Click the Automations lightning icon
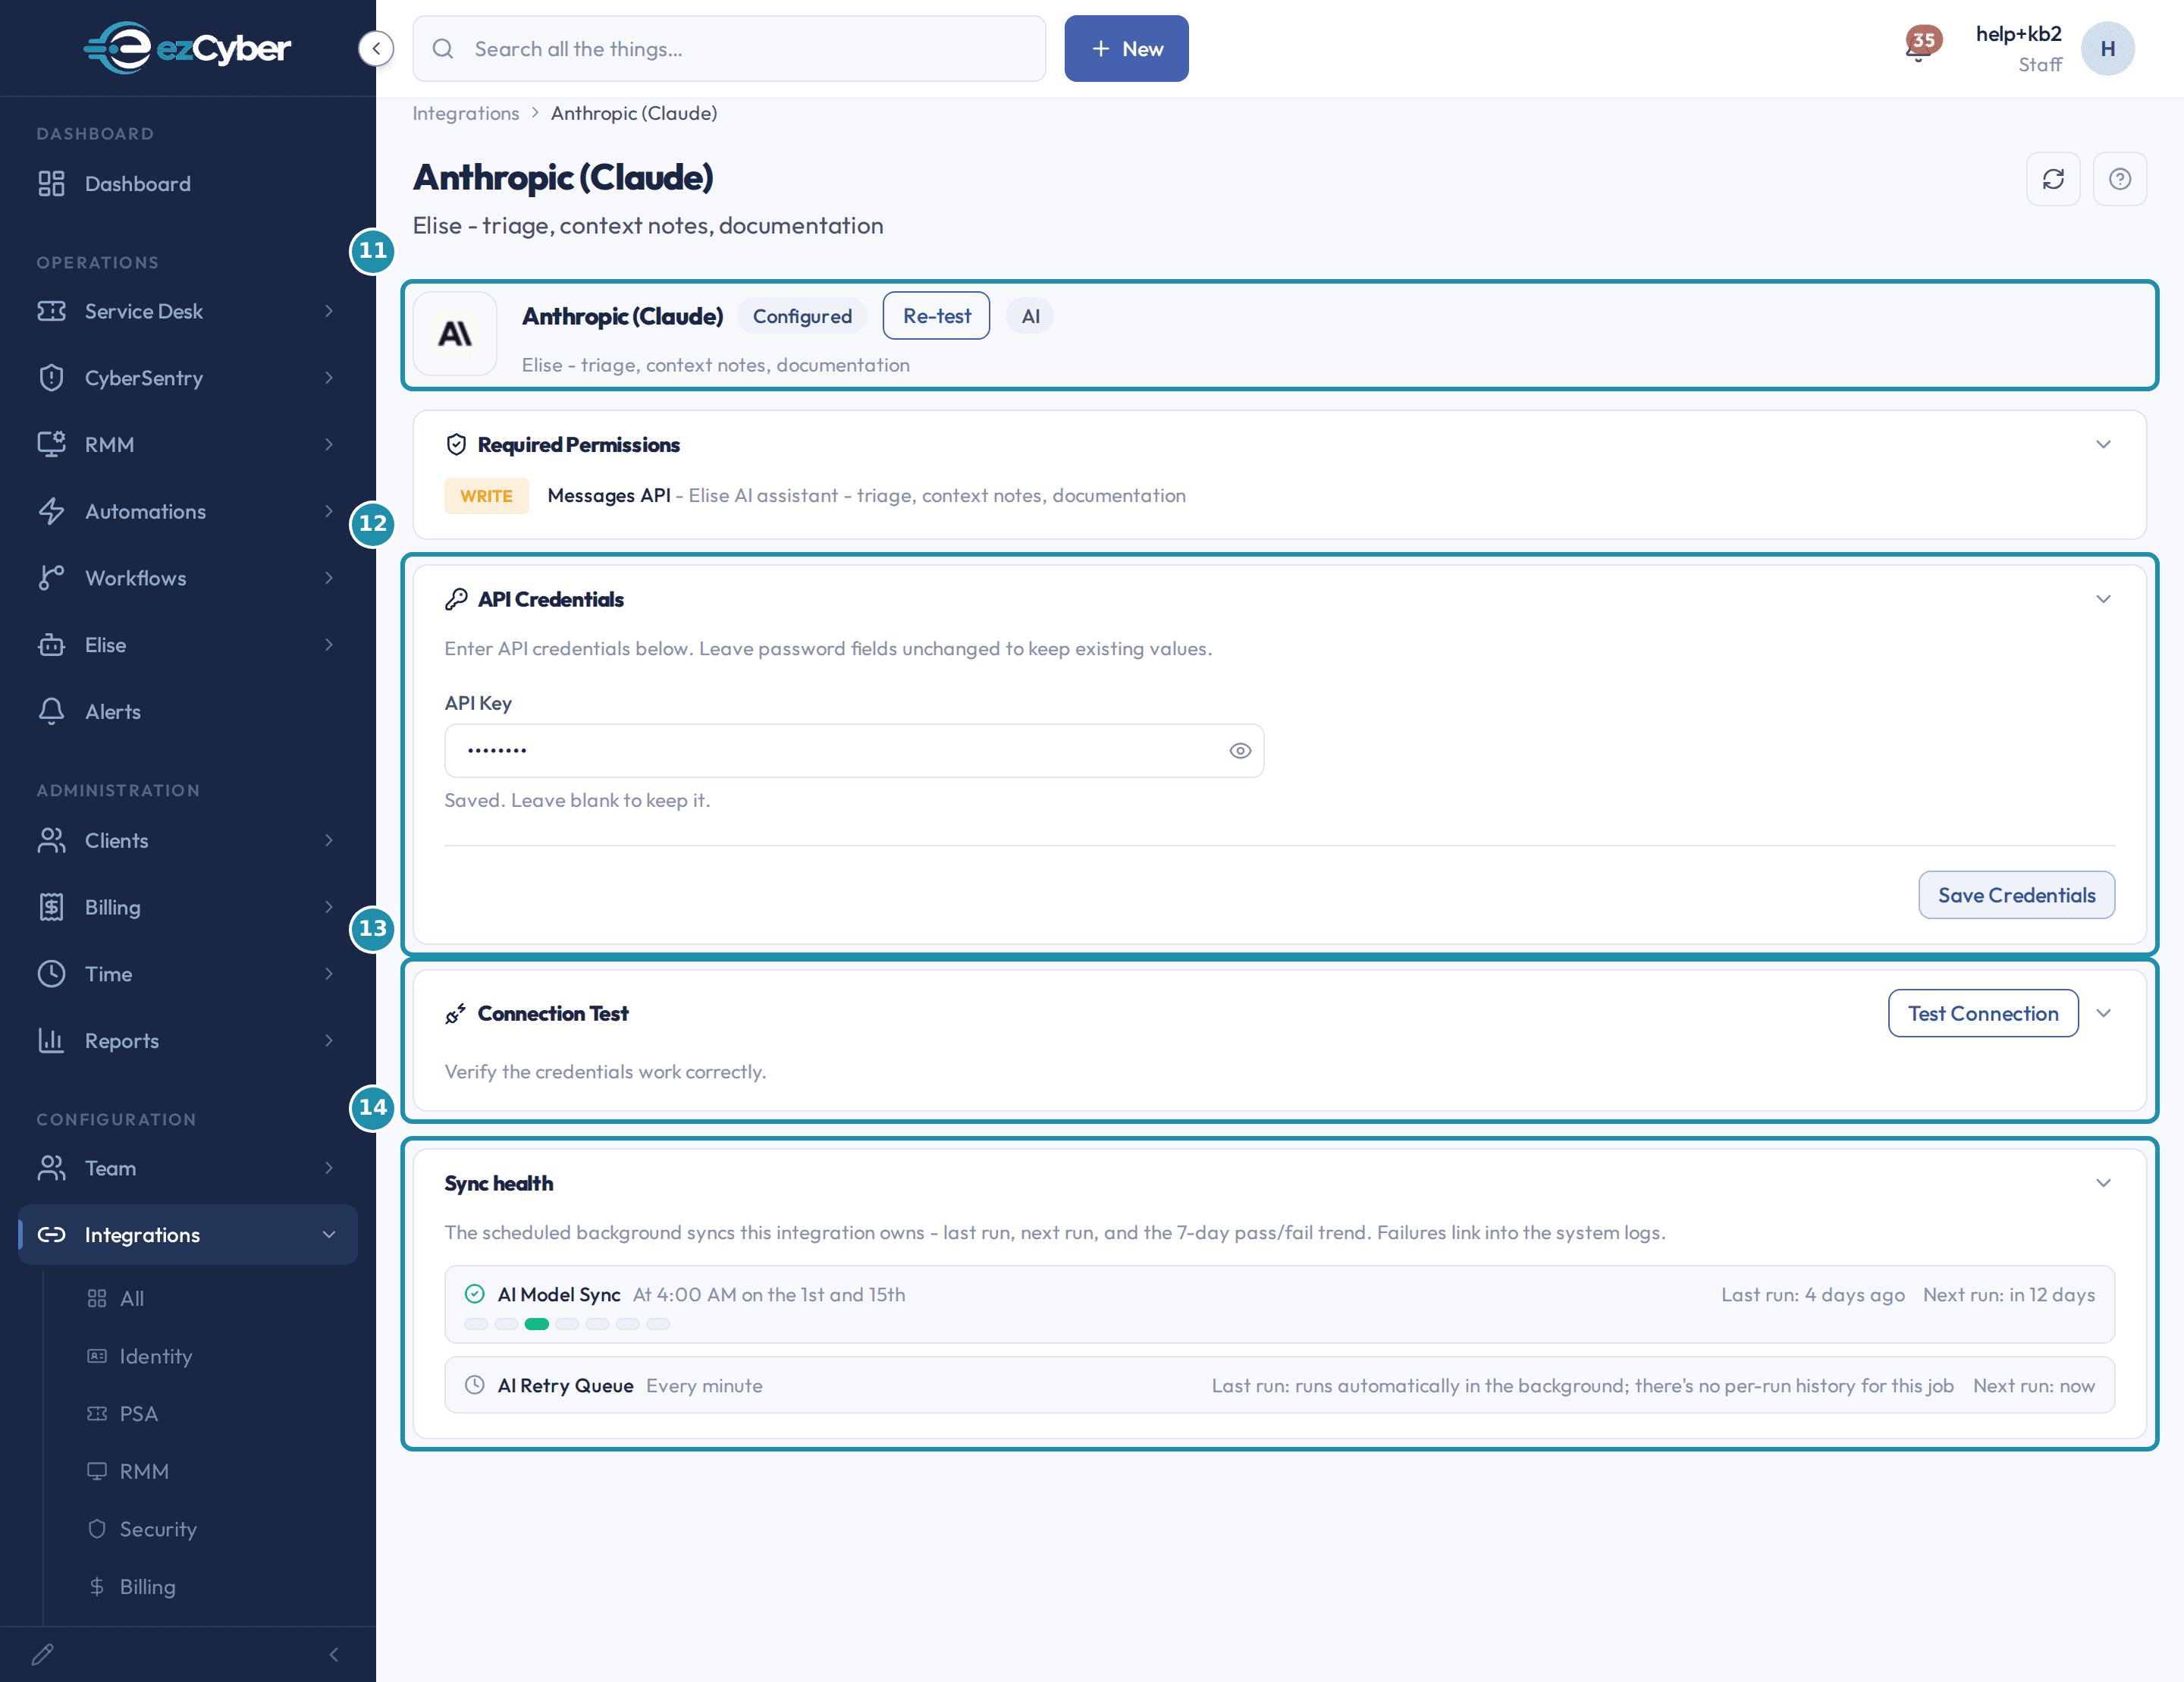2184x1682 pixels. pyautogui.click(x=51, y=511)
